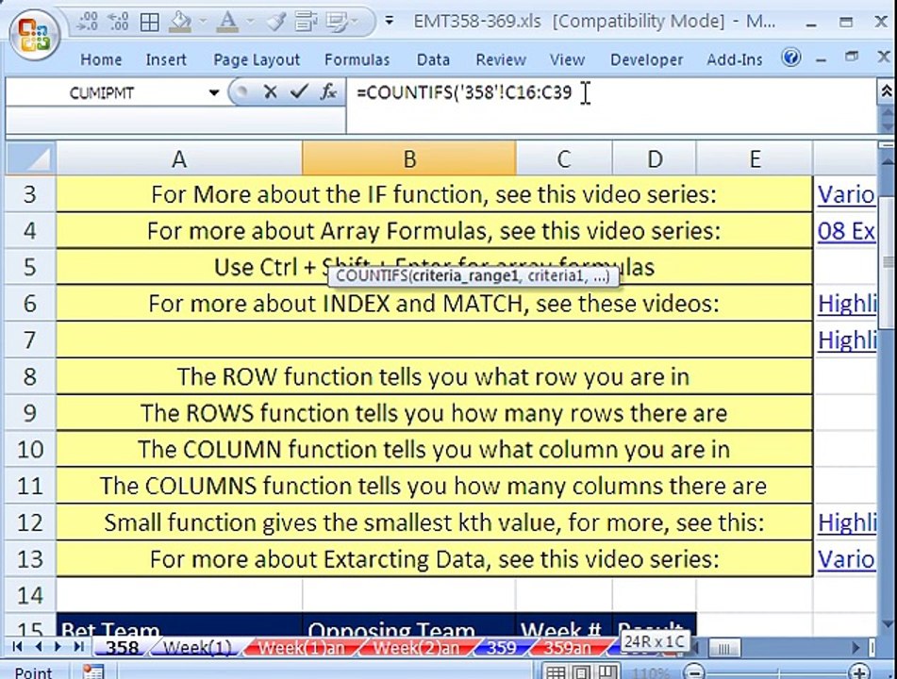
Task: Open the Vario link in row 13
Action: (x=845, y=559)
